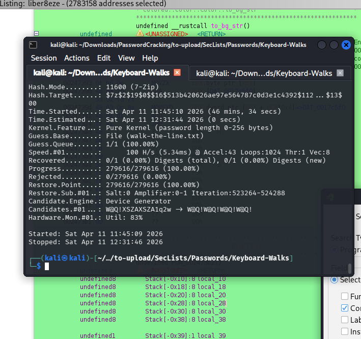The image size is (361, 339).
Task: Collapse the to_bg_str function in Ghidra listing
Action: click(x=36, y=34)
